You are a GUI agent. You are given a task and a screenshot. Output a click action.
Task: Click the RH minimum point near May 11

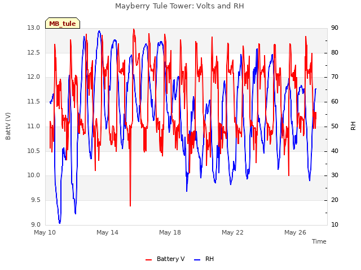click(60, 223)
